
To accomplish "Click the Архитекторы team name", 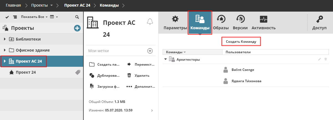I will click(188, 59).
